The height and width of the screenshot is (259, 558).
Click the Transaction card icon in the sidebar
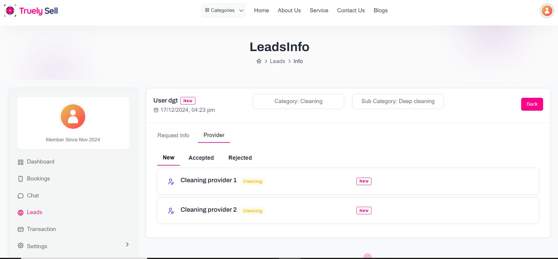[20, 230]
